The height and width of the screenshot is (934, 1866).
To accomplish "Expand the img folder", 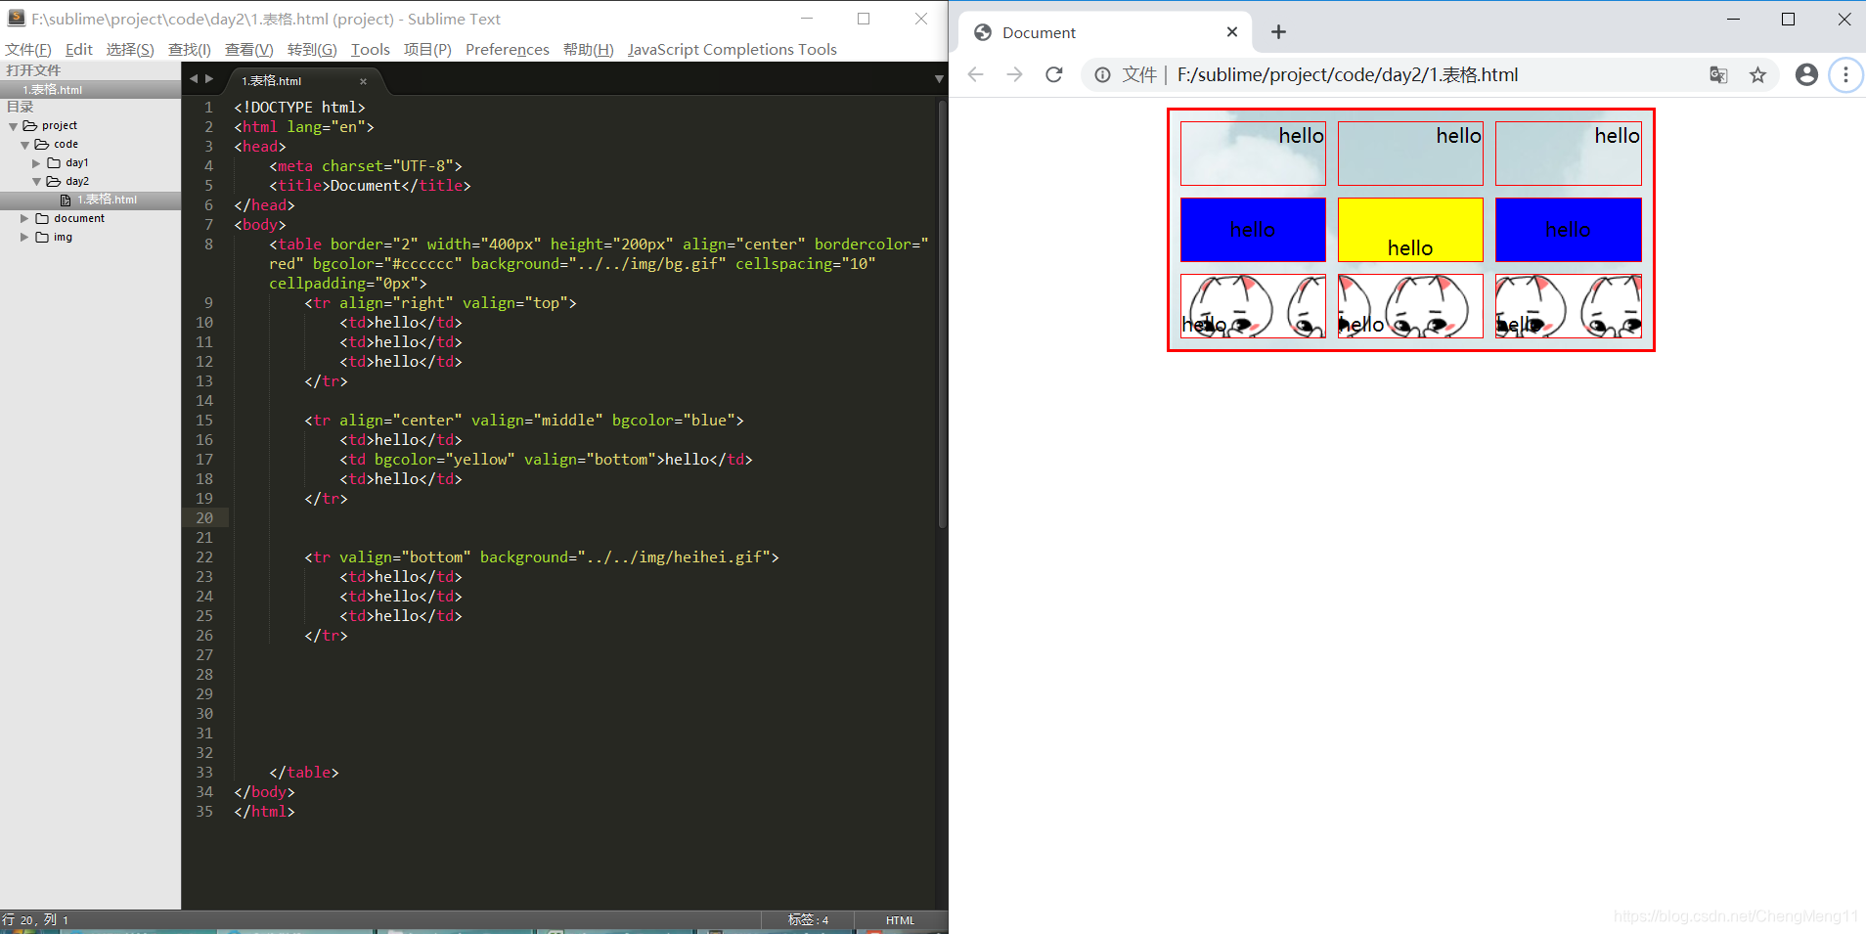I will tap(25, 238).
